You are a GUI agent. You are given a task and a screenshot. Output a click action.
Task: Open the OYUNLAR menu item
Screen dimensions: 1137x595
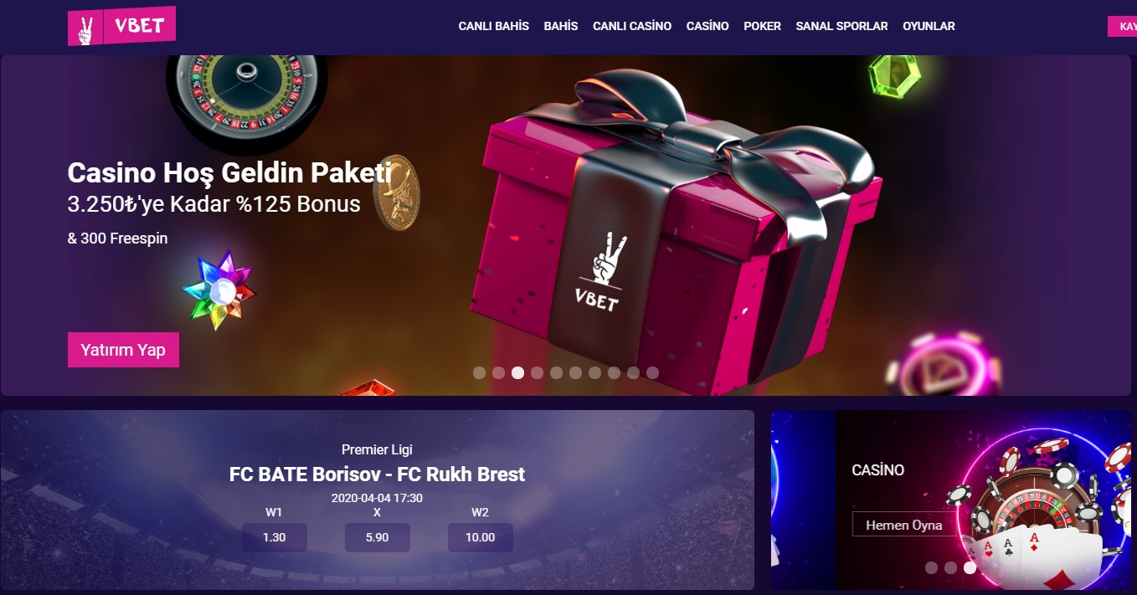929,26
